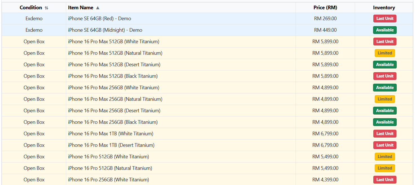Click RM 6,799.00 price for Pro Max 1TB White Titanium

[x=325, y=134]
